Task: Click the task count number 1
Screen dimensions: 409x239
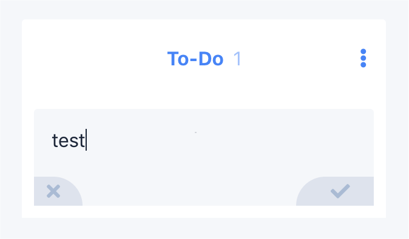Action: click(237, 59)
